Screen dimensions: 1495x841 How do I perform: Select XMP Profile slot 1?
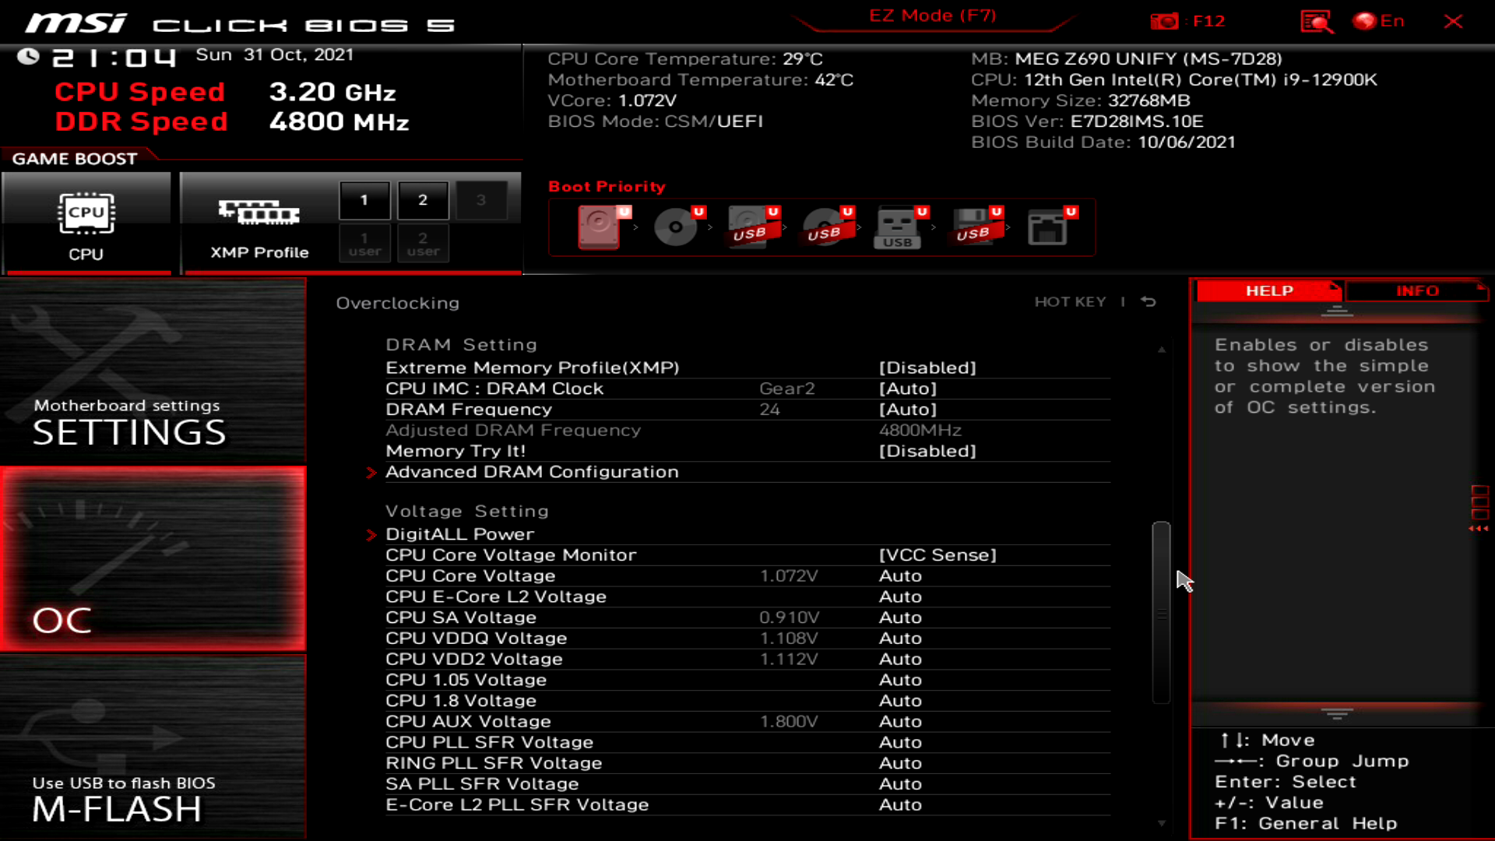(364, 199)
